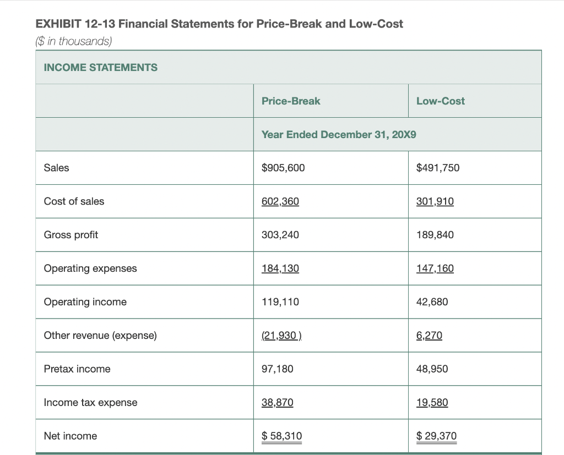Select Low-Cost net income $29,370

pos(436,436)
